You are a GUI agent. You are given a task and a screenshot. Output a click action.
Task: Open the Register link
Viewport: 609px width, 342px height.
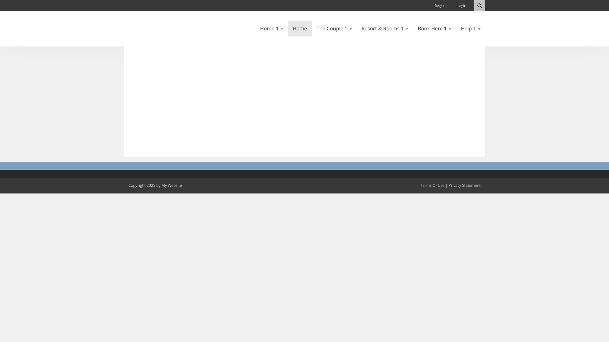pos(441,6)
